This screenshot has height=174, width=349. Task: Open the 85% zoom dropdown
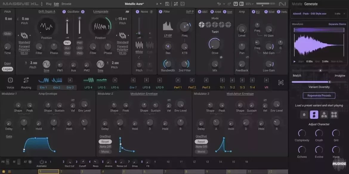click(x=249, y=4)
